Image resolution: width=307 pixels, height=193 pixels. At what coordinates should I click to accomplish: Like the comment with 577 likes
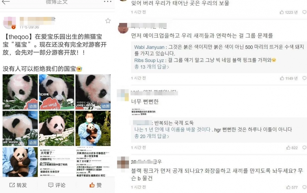(x=288, y=187)
